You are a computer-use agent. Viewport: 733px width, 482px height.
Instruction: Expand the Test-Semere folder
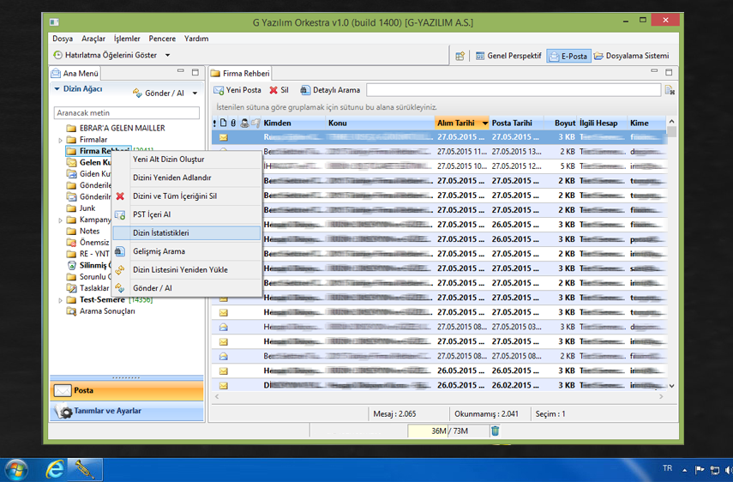(x=60, y=300)
